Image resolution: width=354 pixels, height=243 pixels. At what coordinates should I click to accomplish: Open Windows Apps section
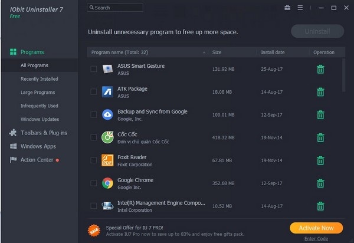pyautogui.click(x=38, y=146)
